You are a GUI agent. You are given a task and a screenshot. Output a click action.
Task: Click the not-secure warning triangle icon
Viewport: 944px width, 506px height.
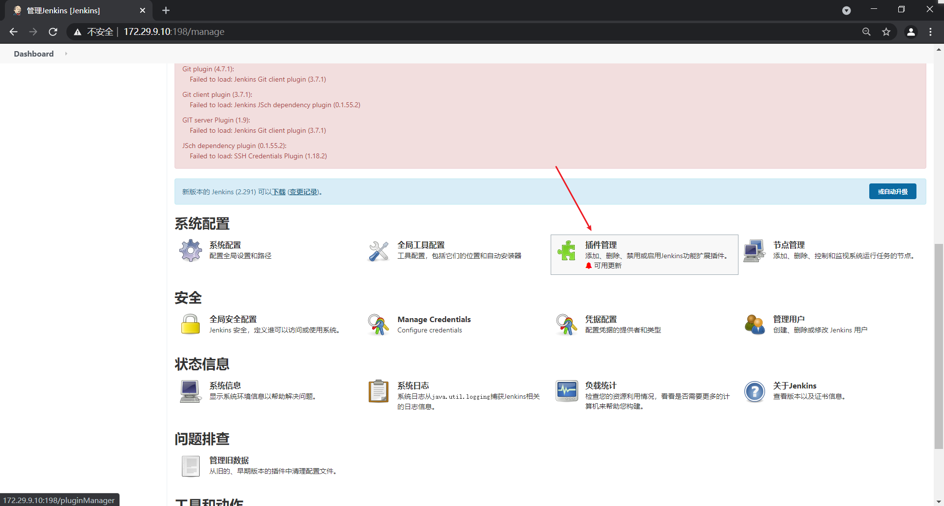(x=77, y=32)
